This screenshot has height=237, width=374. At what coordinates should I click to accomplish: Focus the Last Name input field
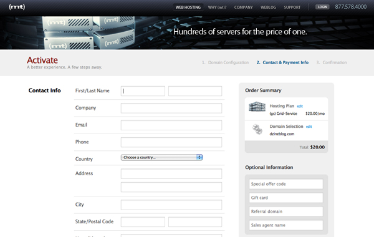click(195, 91)
